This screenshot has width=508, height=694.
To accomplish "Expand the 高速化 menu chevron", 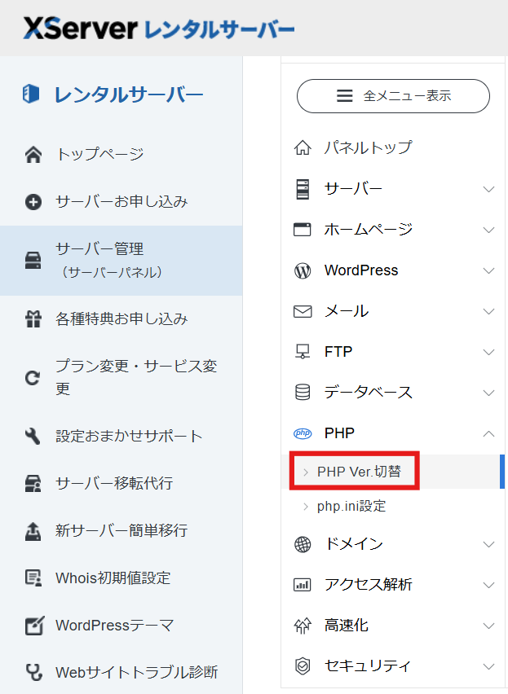I will [x=488, y=626].
